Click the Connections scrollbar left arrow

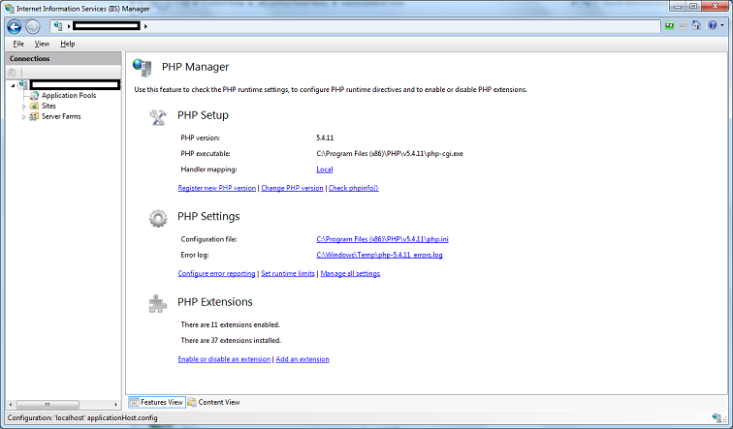click(x=11, y=404)
